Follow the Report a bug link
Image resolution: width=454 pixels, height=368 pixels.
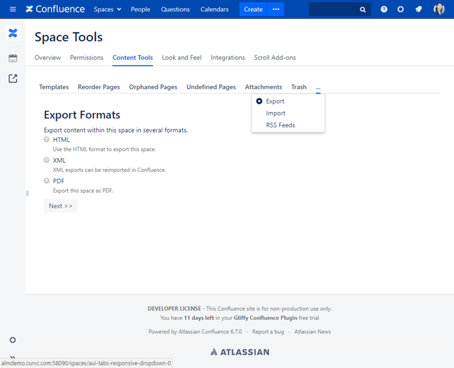click(268, 331)
